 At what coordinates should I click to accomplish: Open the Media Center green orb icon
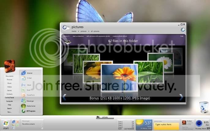point(23,106)
